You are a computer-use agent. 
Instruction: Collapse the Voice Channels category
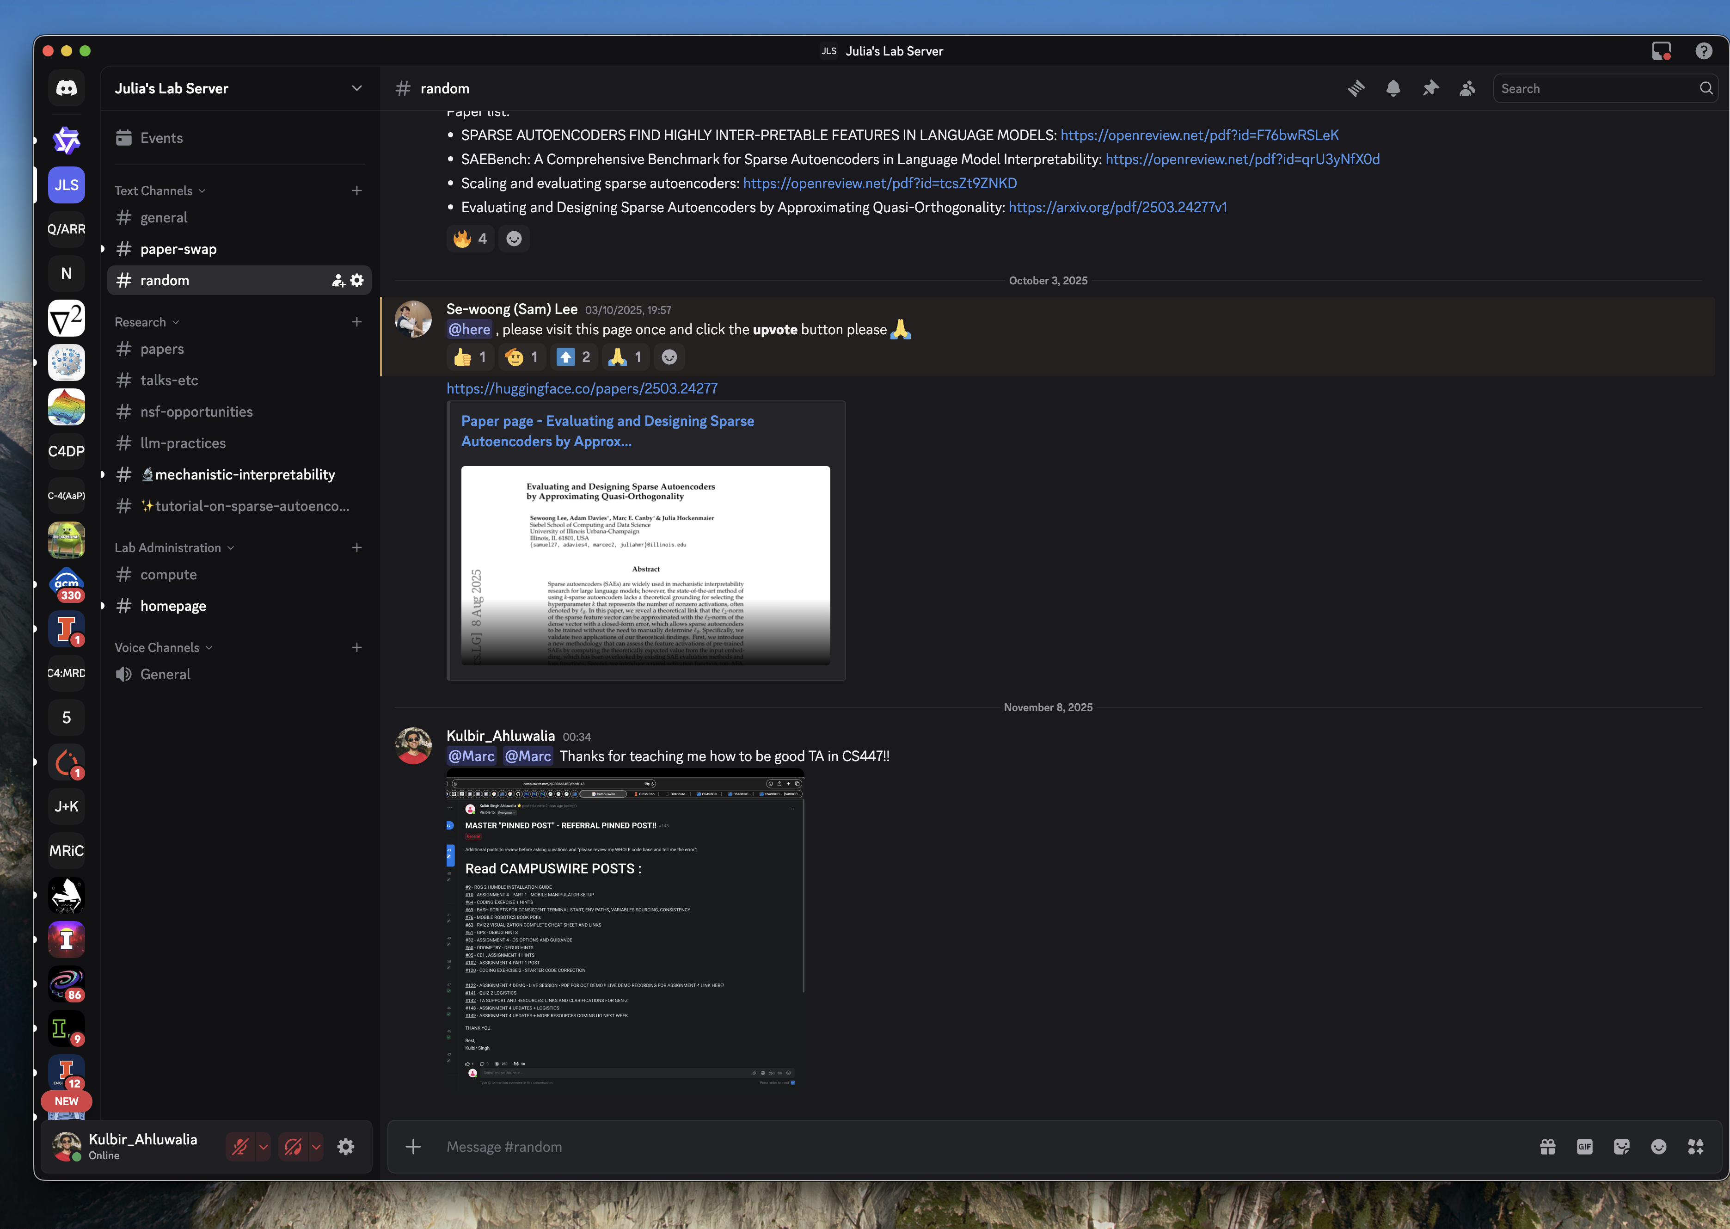(x=163, y=648)
